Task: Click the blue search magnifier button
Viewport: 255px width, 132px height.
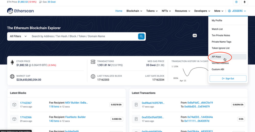Action: click(141, 36)
